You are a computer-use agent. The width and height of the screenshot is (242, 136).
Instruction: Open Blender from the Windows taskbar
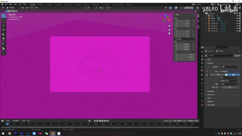point(53,133)
